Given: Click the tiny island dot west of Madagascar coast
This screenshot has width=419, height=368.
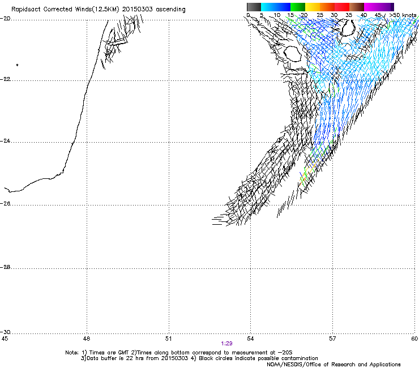Looking at the screenshot, I should (x=17, y=65).
